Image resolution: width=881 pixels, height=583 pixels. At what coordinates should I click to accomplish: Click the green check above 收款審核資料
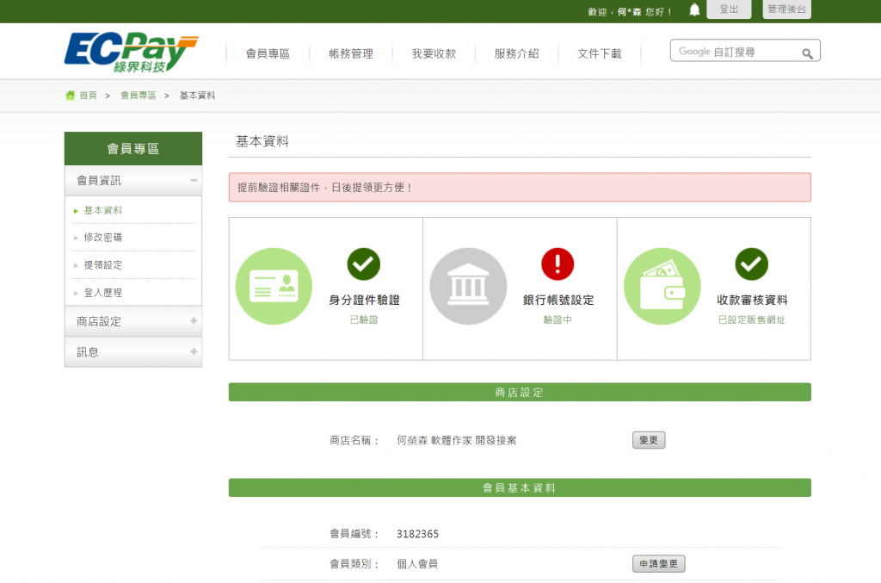tap(751, 264)
